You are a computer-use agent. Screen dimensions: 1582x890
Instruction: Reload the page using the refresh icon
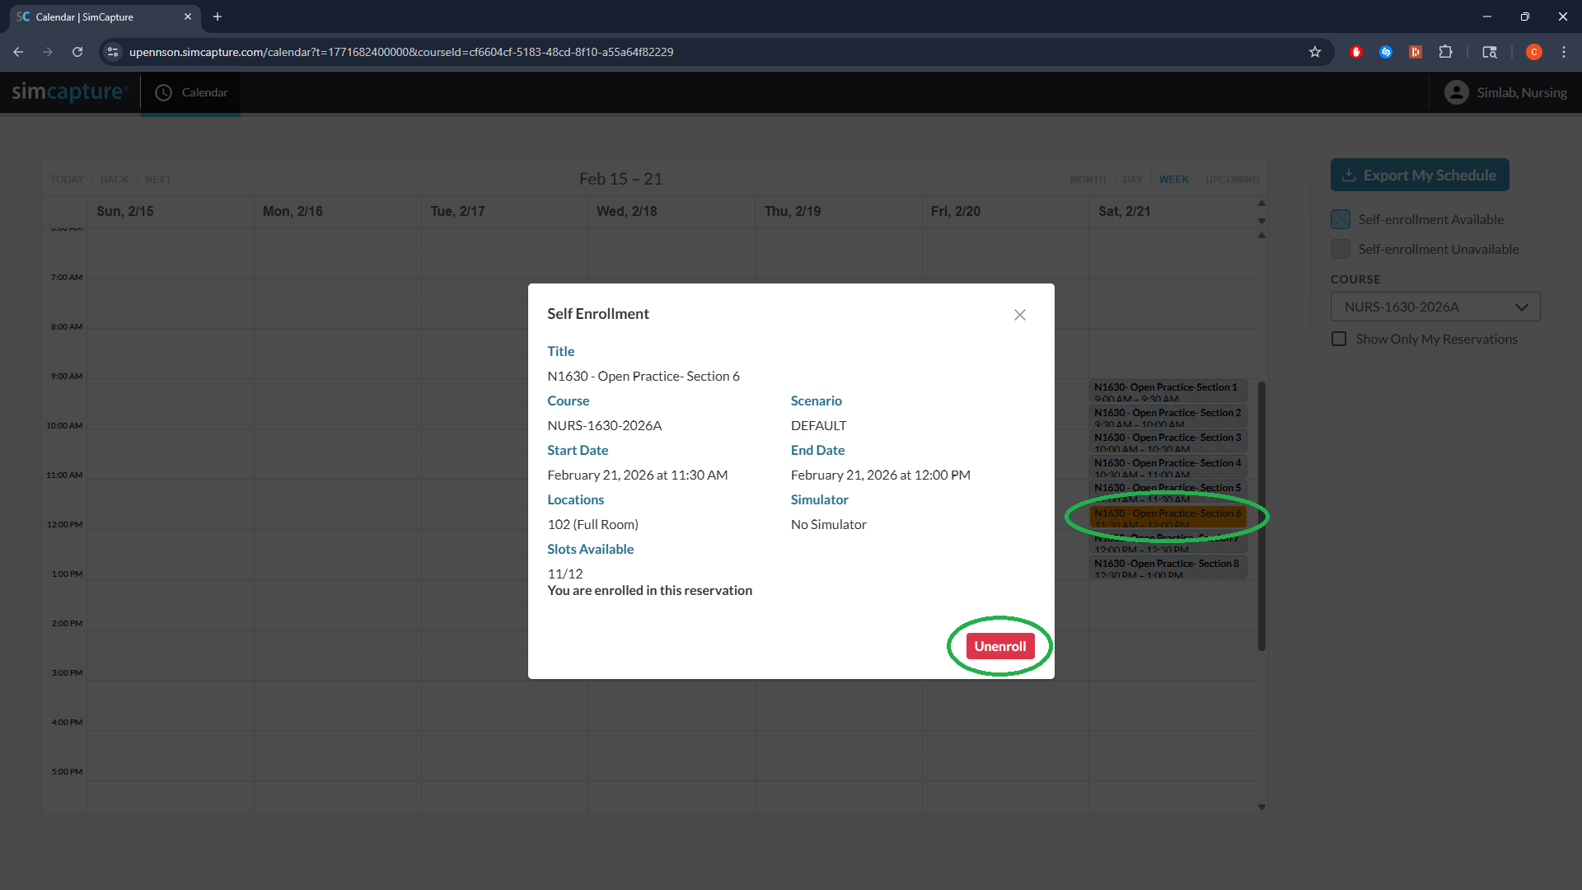click(77, 52)
